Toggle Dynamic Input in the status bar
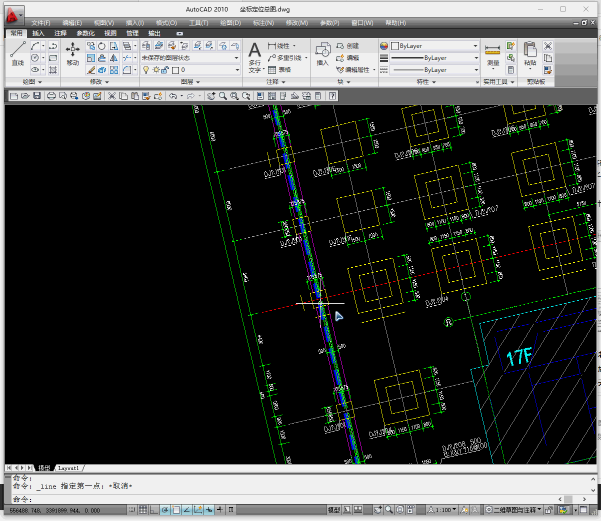This screenshot has height=521, width=601. (208, 510)
